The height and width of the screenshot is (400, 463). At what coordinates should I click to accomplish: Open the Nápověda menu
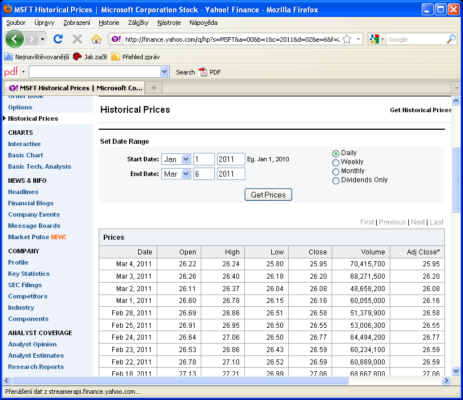[x=204, y=23]
